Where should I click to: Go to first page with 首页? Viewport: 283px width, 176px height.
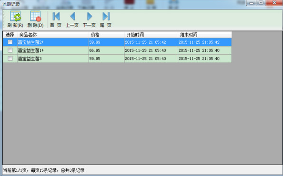56,20
